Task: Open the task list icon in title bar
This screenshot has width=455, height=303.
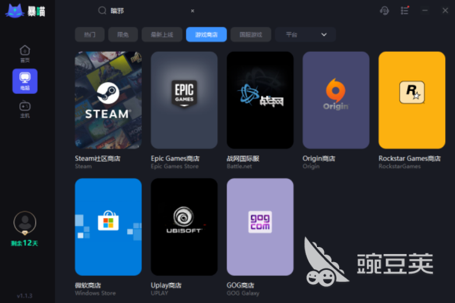Action: coord(405,10)
